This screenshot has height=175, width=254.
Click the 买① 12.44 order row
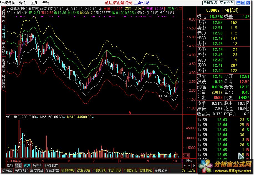223,49
